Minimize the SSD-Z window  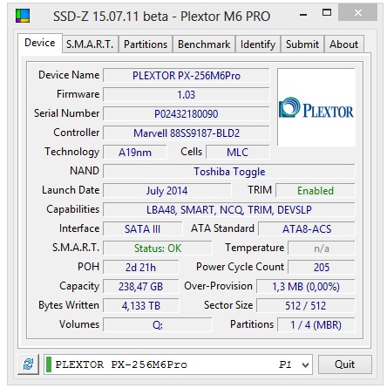[x=303, y=15]
